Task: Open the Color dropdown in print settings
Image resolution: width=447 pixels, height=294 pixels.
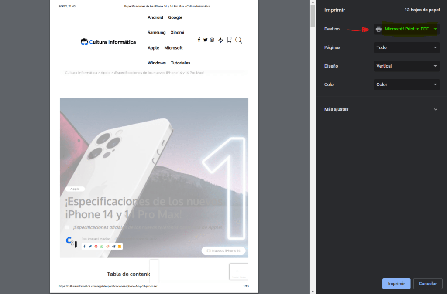Action: 406,84
